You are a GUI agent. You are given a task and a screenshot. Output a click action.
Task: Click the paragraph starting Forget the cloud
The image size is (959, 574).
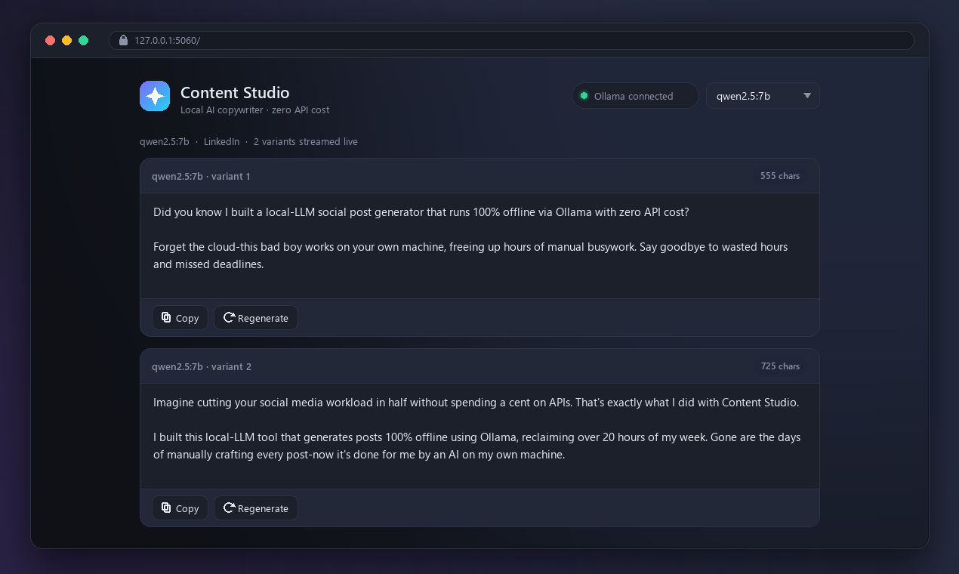coord(470,256)
